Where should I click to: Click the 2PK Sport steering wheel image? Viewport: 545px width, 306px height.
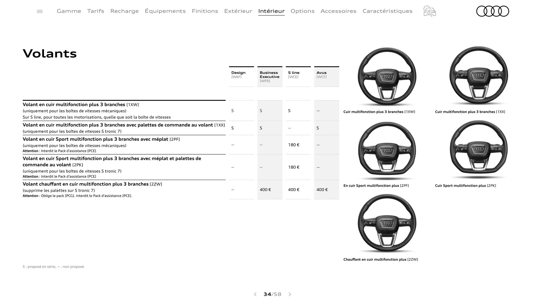pos(479,150)
